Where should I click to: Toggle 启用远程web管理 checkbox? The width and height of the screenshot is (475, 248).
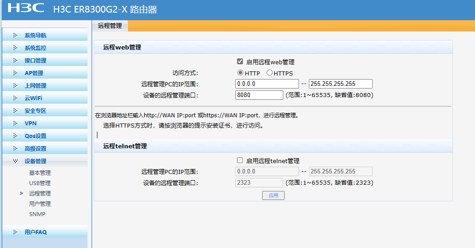click(240, 61)
